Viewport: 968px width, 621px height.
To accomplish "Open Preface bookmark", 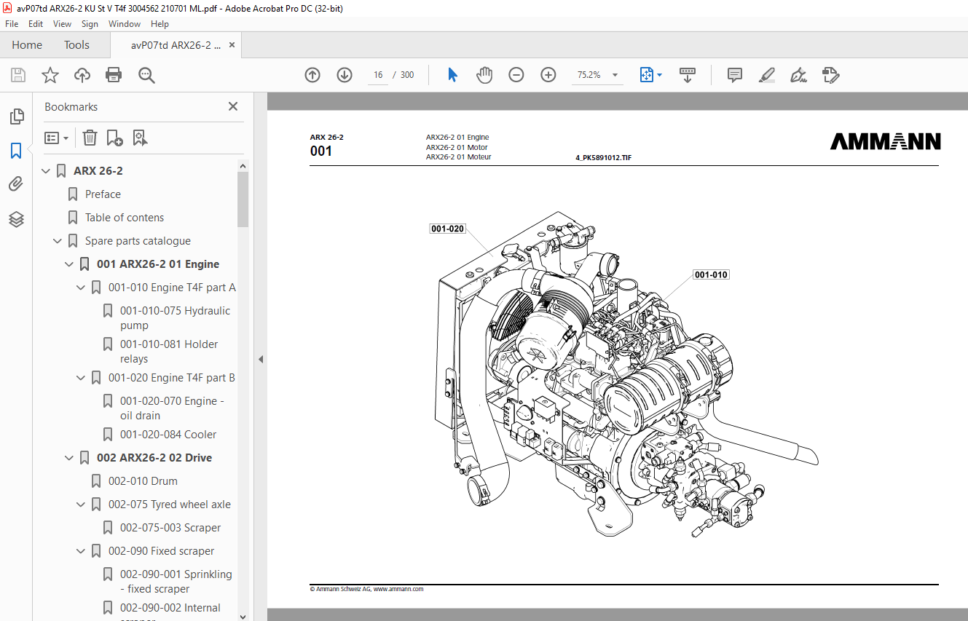I will 103,194.
